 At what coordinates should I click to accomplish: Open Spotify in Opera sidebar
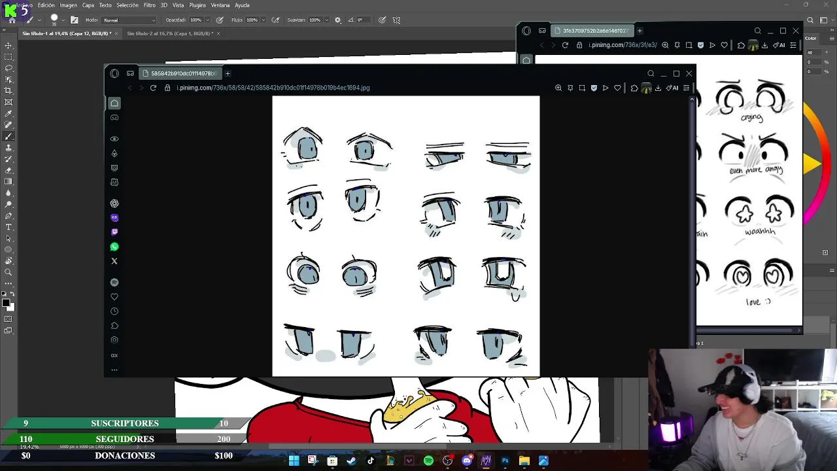click(x=114, y=282)
